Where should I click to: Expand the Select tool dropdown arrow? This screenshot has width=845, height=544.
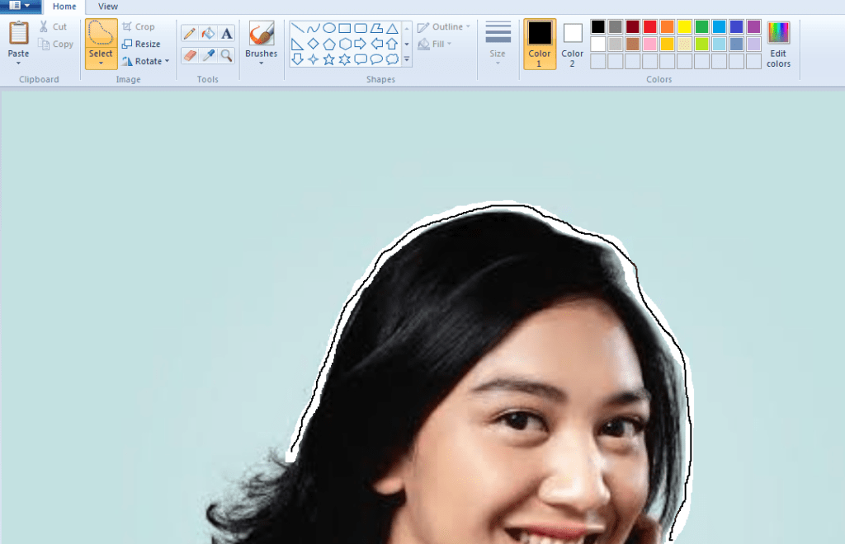101,63
